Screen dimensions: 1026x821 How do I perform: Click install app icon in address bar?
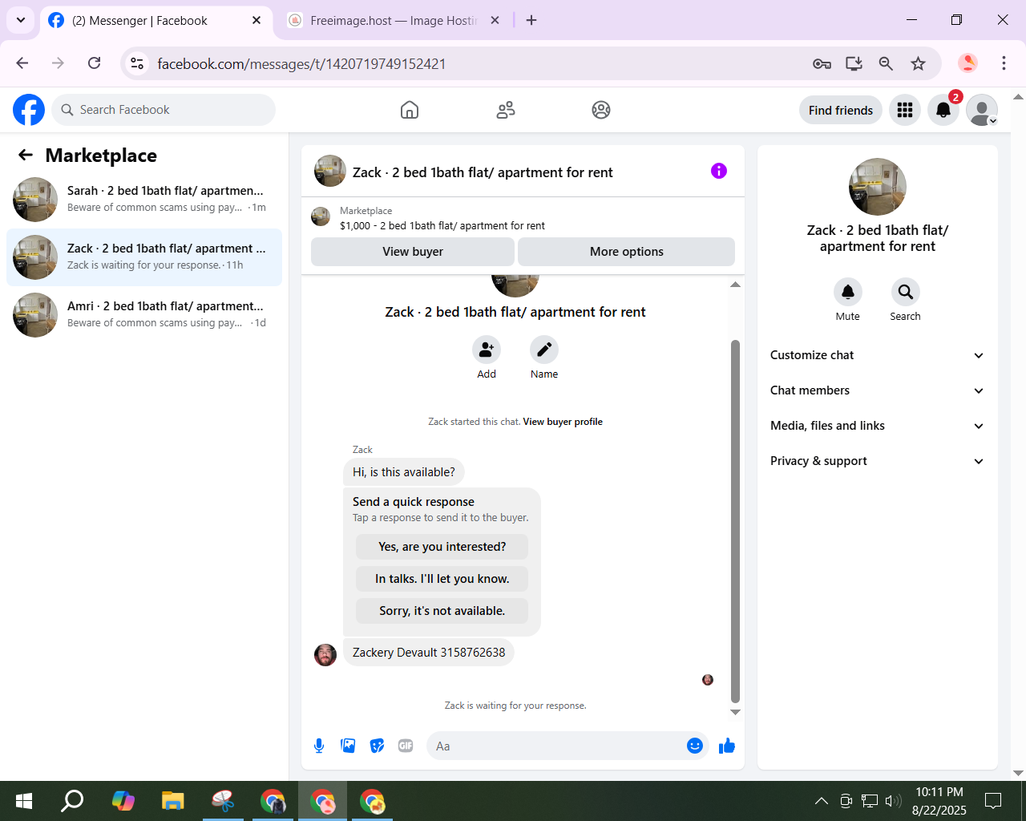[854, 63]
